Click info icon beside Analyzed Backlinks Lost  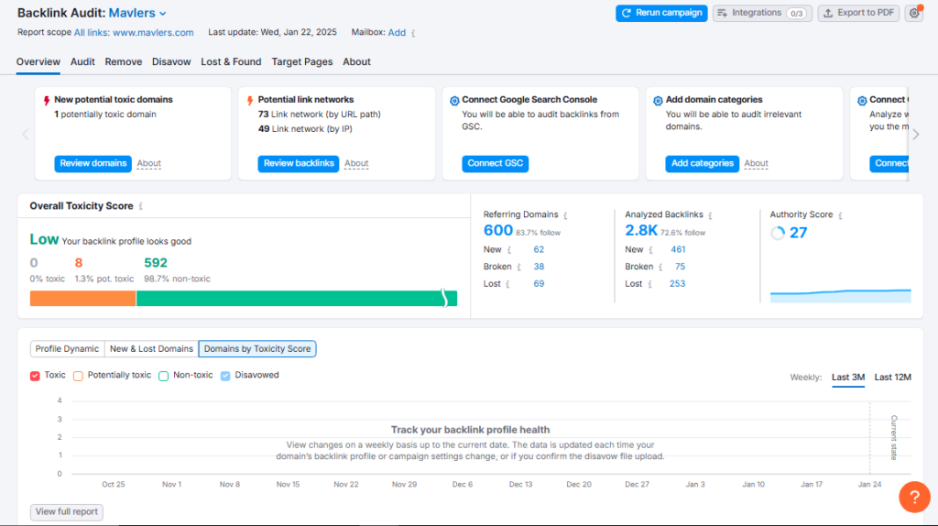coord(649,284)
